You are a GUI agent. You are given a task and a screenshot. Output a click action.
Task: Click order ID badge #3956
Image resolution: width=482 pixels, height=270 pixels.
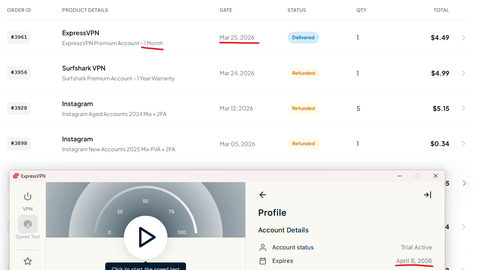[x=19, y=73]
